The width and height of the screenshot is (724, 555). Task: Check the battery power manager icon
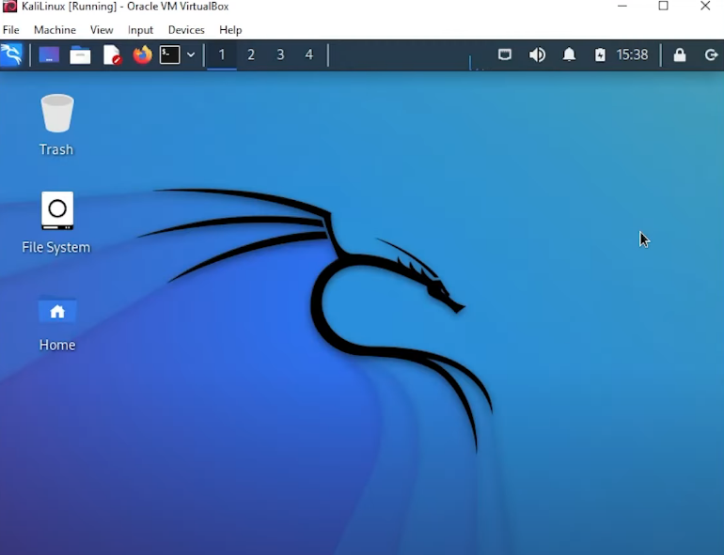click(600, 54)
